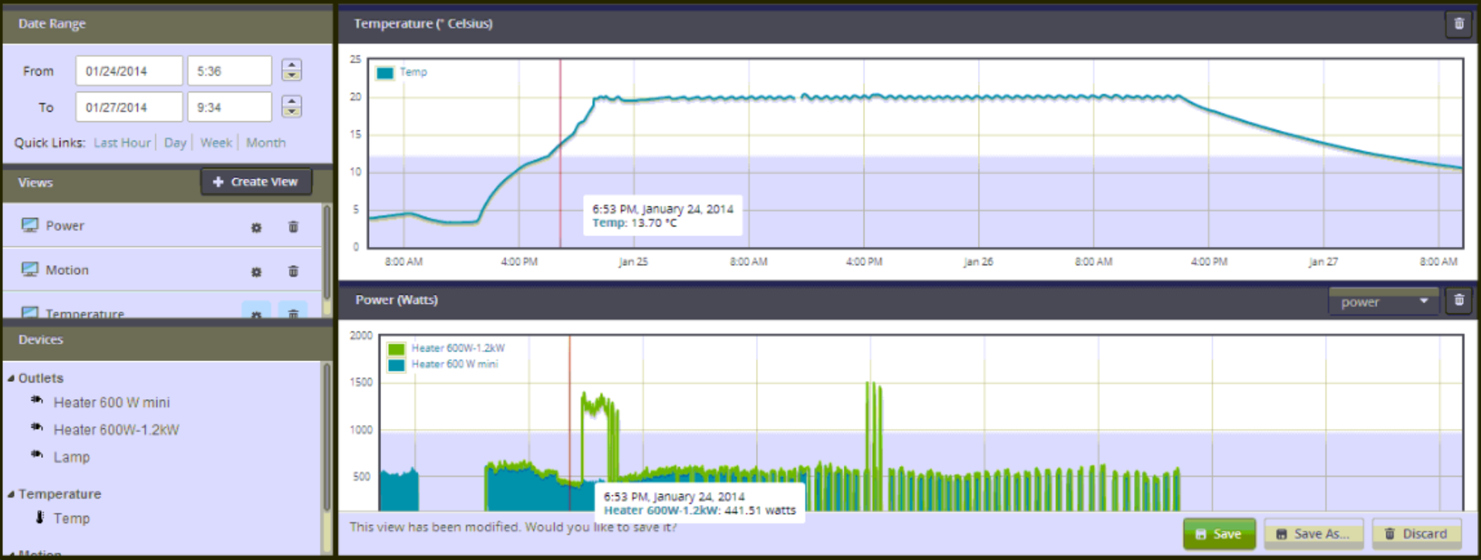Open the power dropdown in Power chart
This screenshot has width=1481, height=560.
pos(1384,302)
